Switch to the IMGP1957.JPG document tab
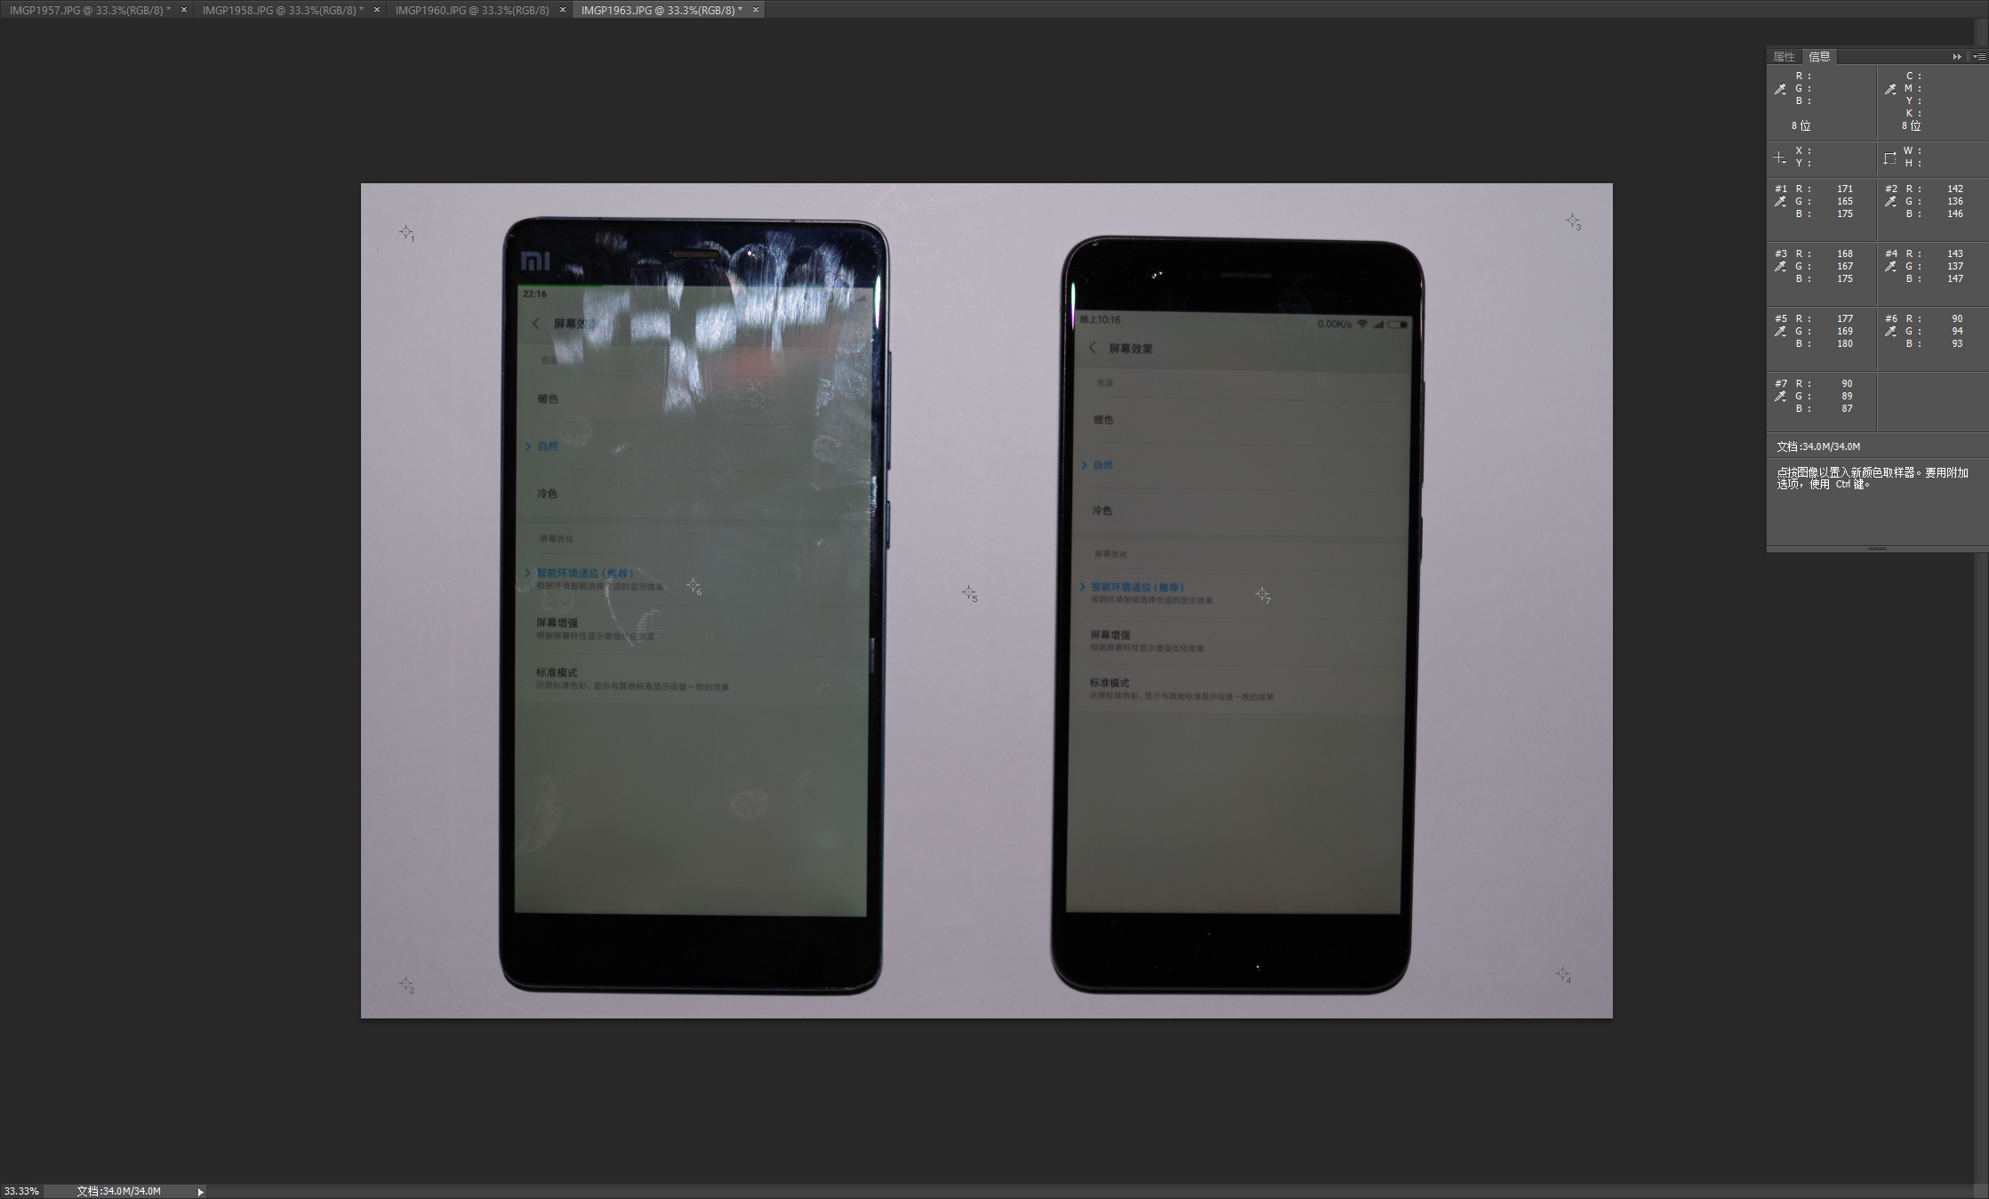This screenshot has height=1199, width=1989. pyautogui.click(x=89, y=10)
